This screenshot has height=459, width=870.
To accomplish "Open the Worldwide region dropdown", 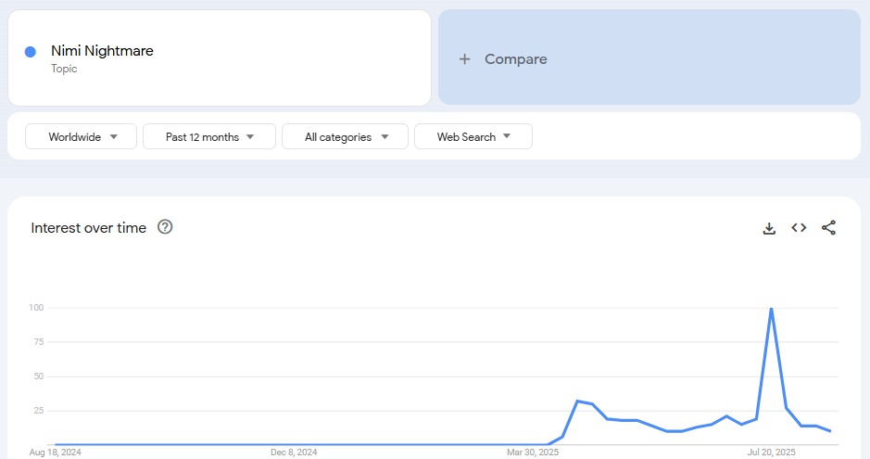I will 82,137.
